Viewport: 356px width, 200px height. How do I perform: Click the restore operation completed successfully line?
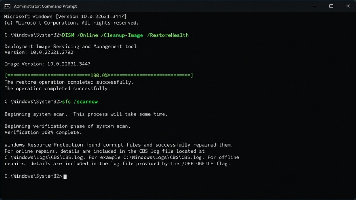click(x=69, y=82)
